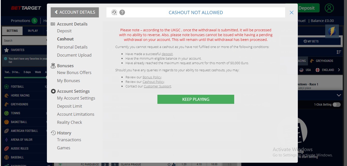
Task: Open New Bonus Offers
Action: click(74, 73)
